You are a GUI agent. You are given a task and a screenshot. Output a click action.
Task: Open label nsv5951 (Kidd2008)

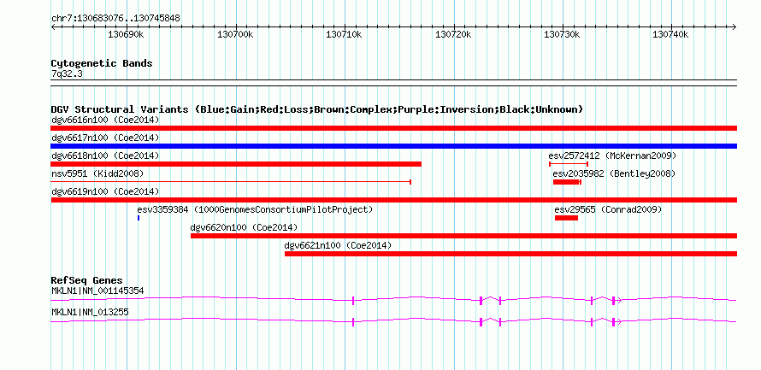click(x=97, y=173)
